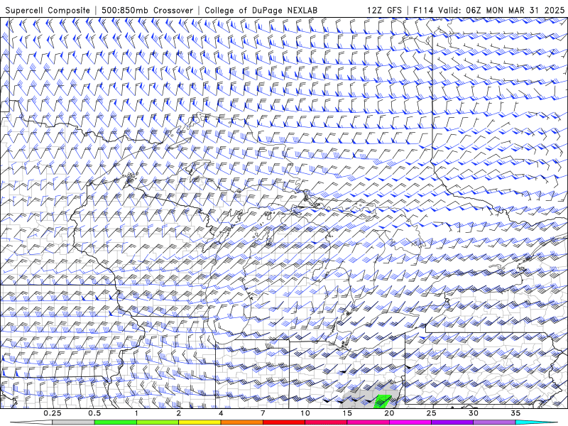Select the yellow color bar segment
Image resolution: width=568 pixels, height=426 pixels.
click(200, 422)
